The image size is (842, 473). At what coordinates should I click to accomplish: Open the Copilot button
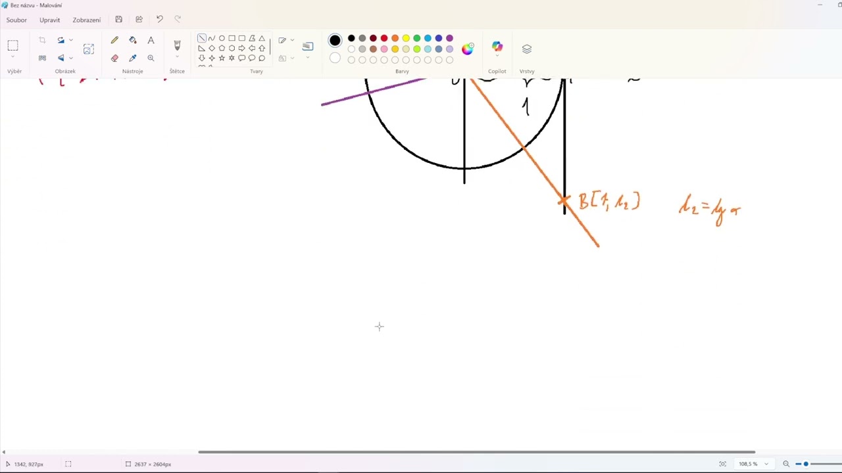(x=497, y=47)
